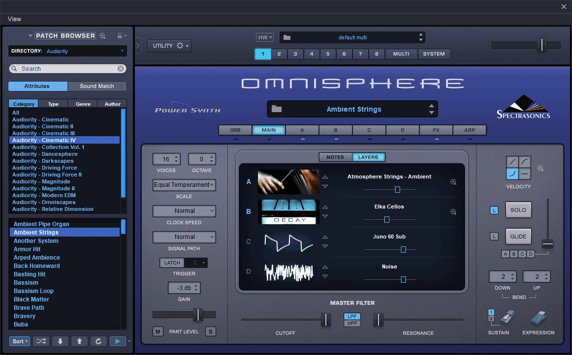Clear the search field with the X icon
Viewport: 572px width, 355px height.
point(121,68)
